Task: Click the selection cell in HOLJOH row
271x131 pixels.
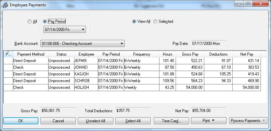Action: (x=8, y=87)
